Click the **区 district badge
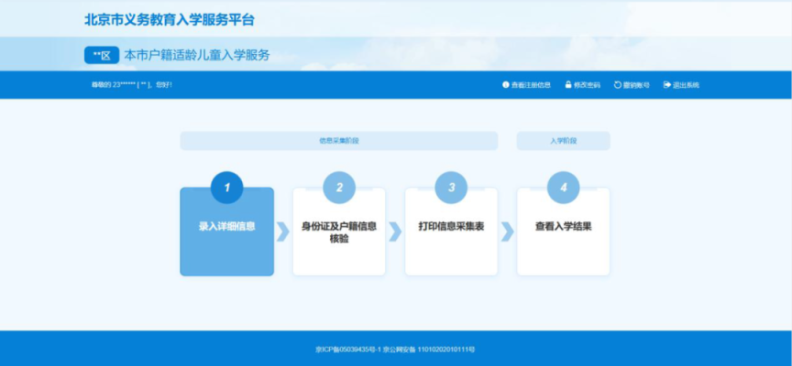The image size is (792, 366). [101, 55]
